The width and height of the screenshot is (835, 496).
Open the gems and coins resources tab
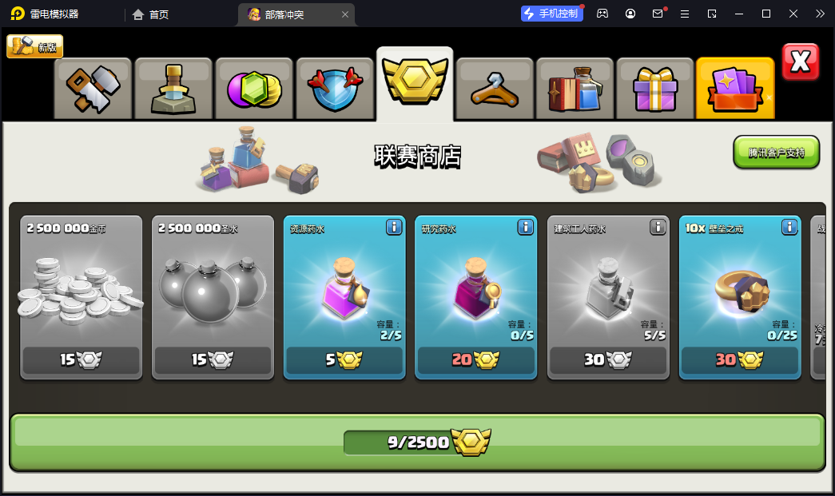tap(254, 89)
